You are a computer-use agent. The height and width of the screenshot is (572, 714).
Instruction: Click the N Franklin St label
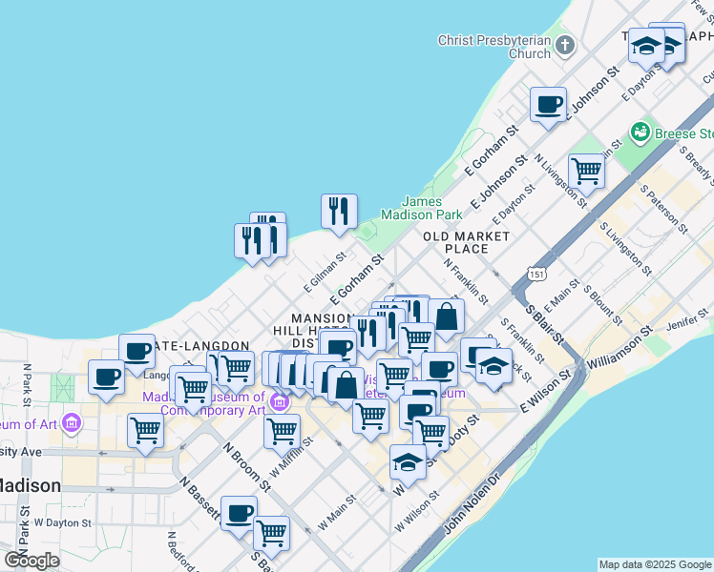466,281
